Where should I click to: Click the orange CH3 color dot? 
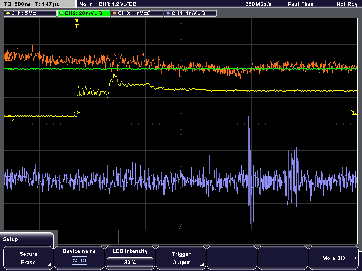(x=115, y=13)
